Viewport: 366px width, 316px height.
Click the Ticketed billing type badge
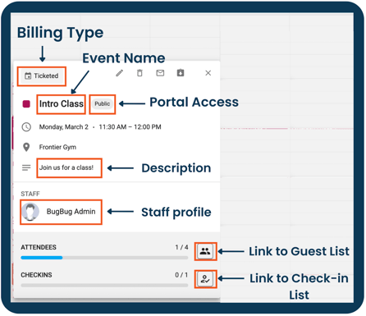[x=42, y=76]
